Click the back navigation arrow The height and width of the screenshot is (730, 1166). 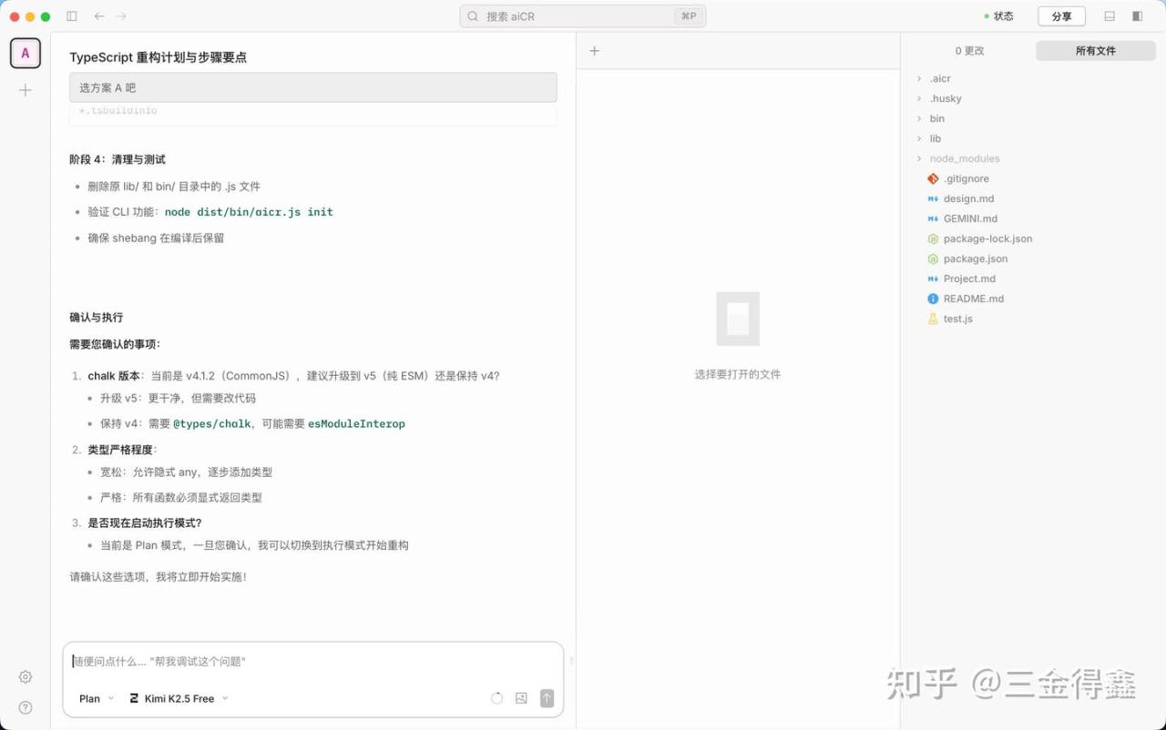tap(99, 16)
